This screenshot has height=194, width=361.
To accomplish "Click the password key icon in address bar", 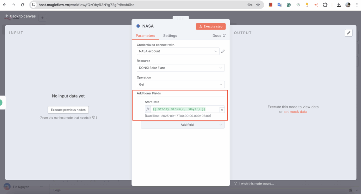I will [250, 5].
